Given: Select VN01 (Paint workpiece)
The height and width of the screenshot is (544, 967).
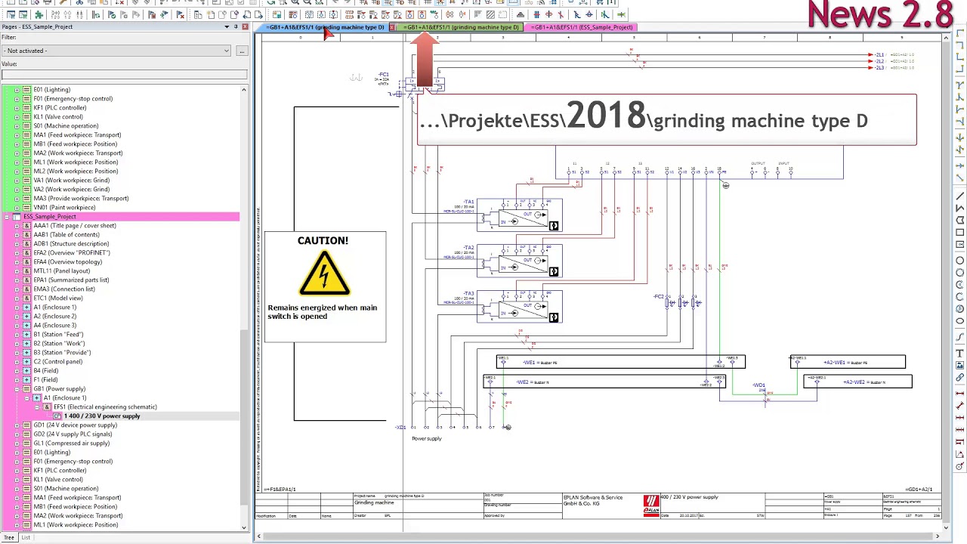Looking at the screenshot, I should point(64,207).
